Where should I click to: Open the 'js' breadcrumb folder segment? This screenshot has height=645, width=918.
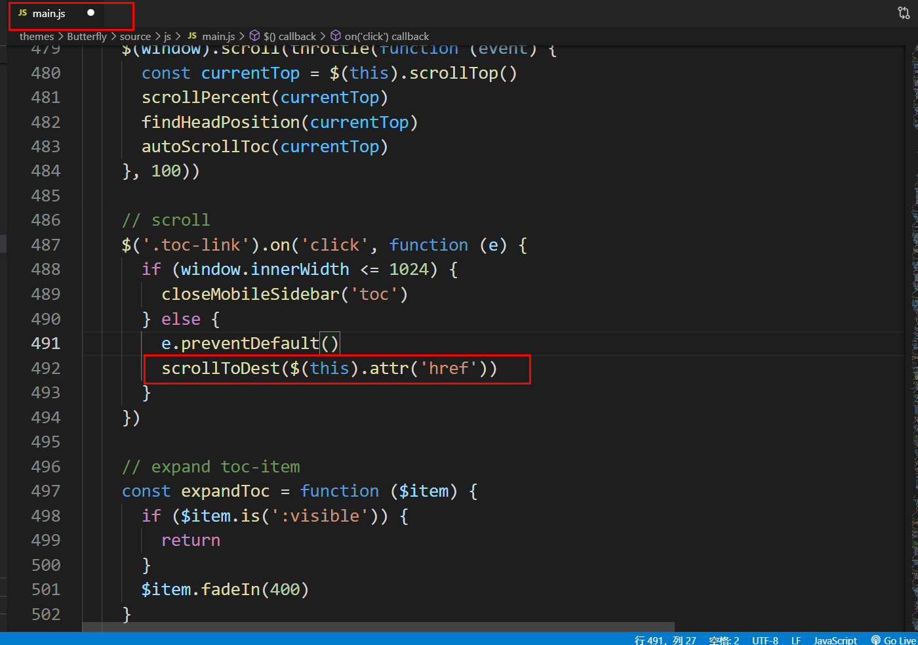(x=167, y=37)
